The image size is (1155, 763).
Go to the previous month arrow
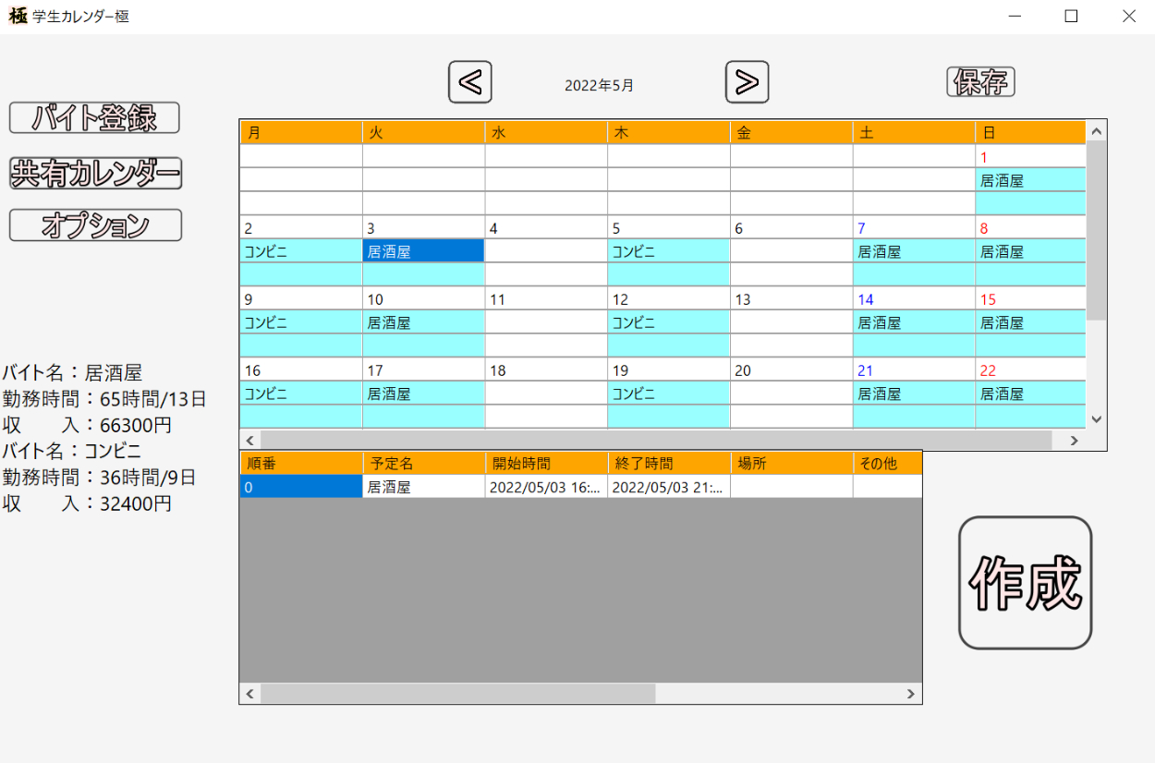[x=469, y=83]
